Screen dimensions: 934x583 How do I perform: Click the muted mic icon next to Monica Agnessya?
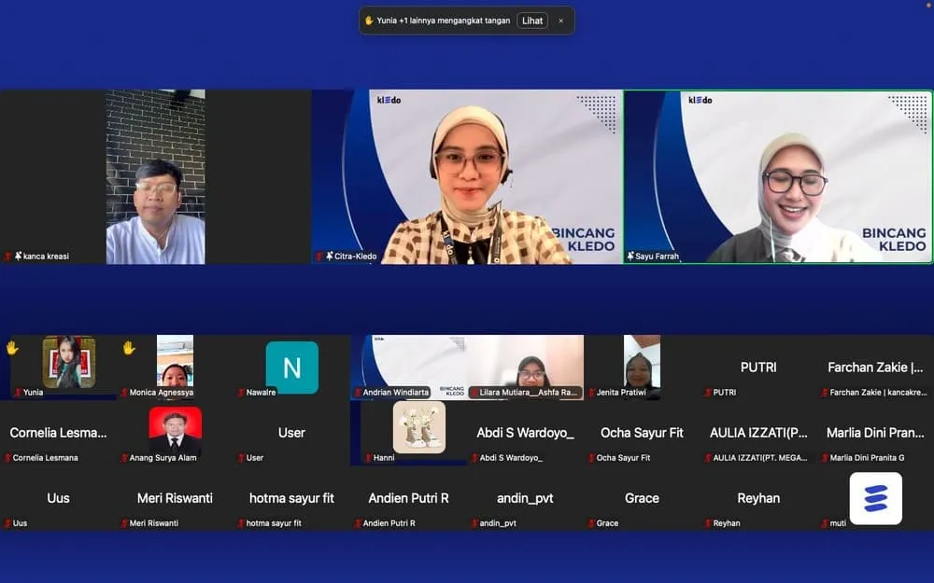[x=124, y=393]
